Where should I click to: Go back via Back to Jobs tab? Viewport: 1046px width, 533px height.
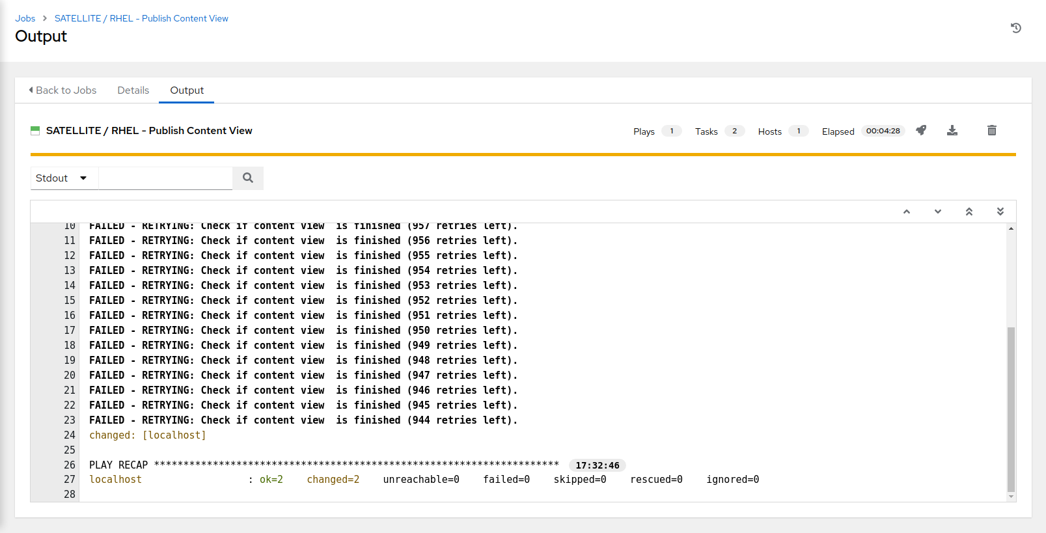click(x=62, y=90)
